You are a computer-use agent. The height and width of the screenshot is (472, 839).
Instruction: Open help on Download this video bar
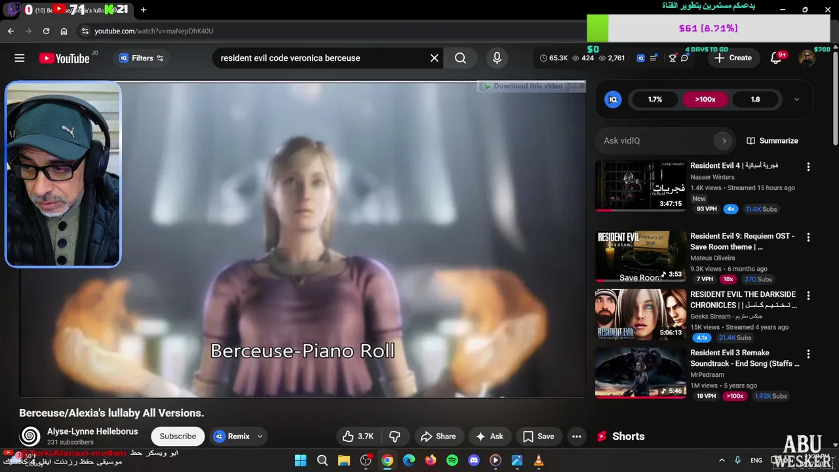(574, 86)
